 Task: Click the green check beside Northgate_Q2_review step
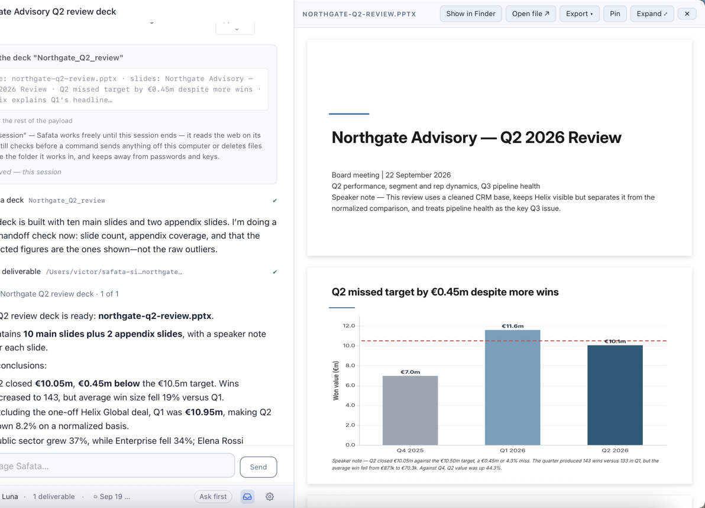point(274,200)
